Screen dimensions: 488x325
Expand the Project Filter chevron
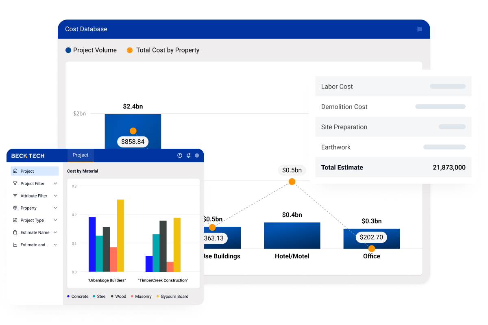(55, 184)
